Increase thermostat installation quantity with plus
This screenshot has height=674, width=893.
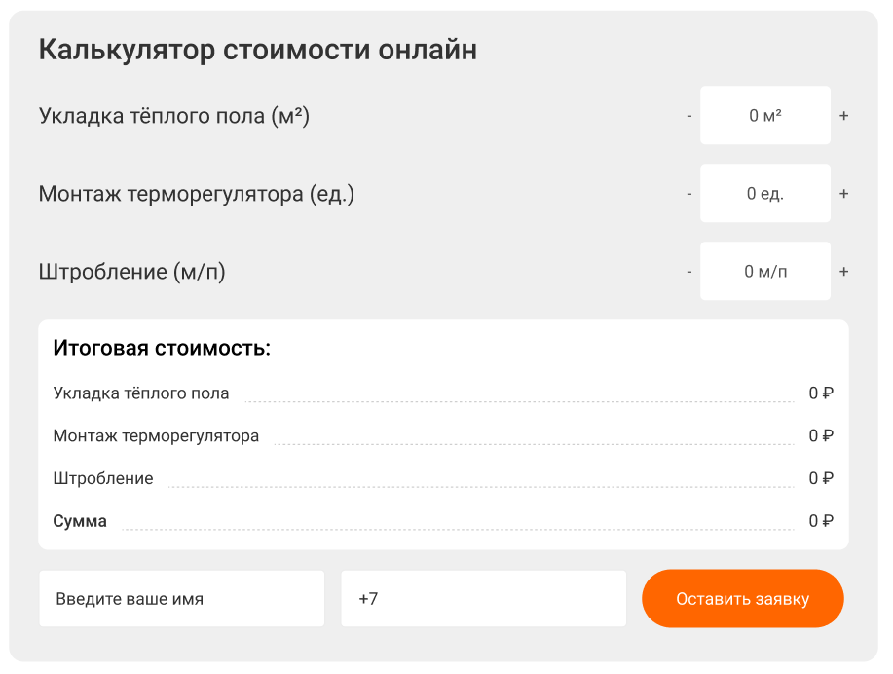coord(843,194)
